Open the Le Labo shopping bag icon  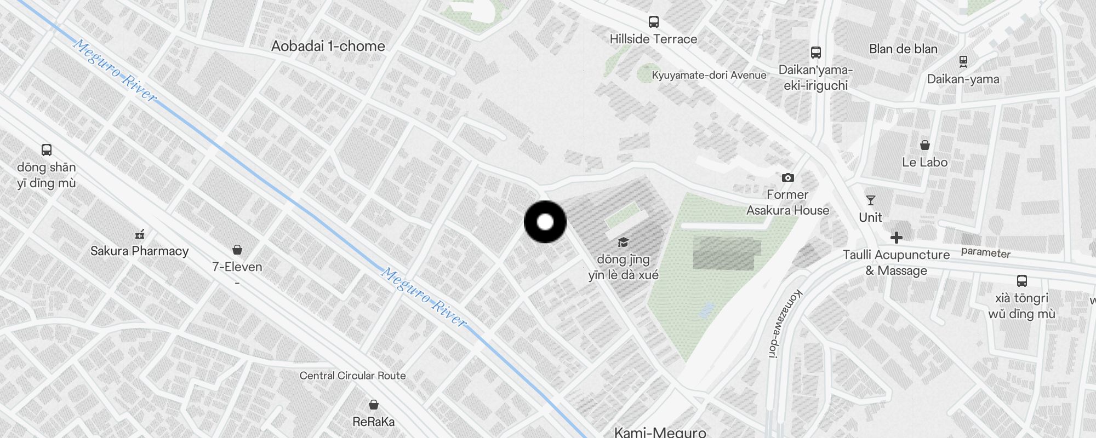click(924, 145)
